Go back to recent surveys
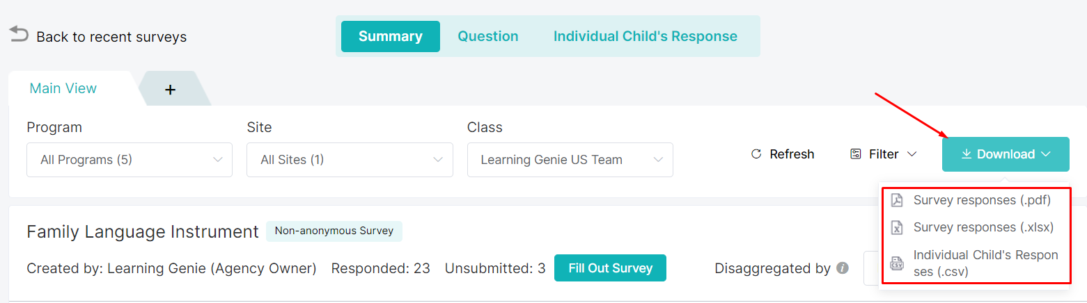Viewport: 1087px width, 303px height. 111,37
